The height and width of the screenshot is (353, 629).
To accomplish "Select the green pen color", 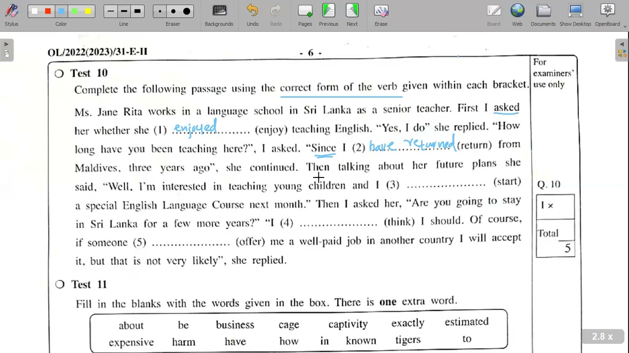I will click(x=74, y=11).
